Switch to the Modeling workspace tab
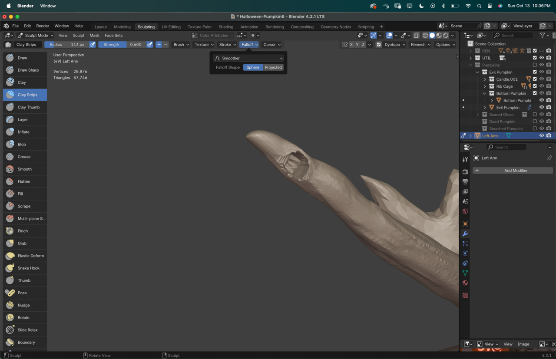The width and height of the screenshot is (556, 359). coord(122,27)
